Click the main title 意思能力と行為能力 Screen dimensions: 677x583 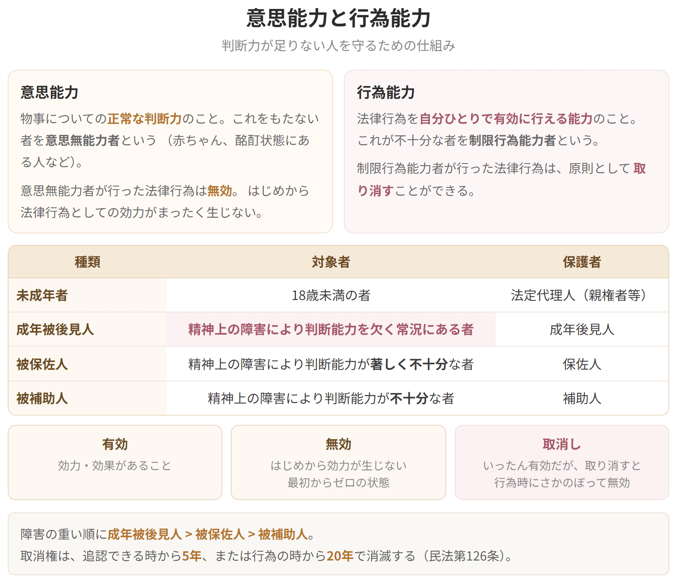click(338, 18)
